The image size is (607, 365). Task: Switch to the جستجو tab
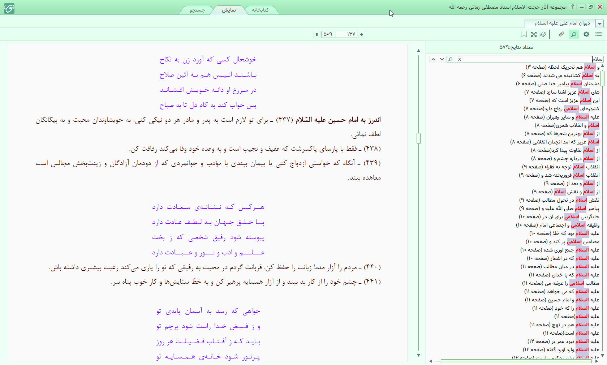(197, 10)
